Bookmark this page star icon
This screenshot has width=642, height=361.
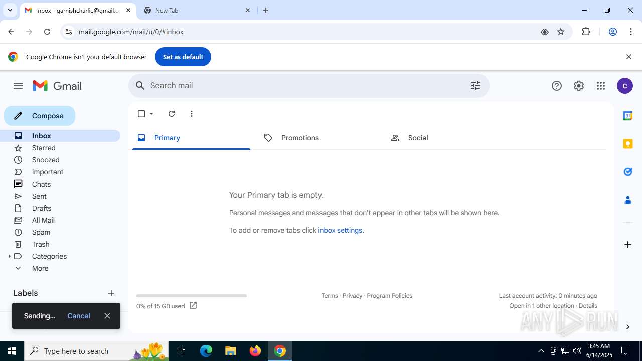[x=561, y=32]
